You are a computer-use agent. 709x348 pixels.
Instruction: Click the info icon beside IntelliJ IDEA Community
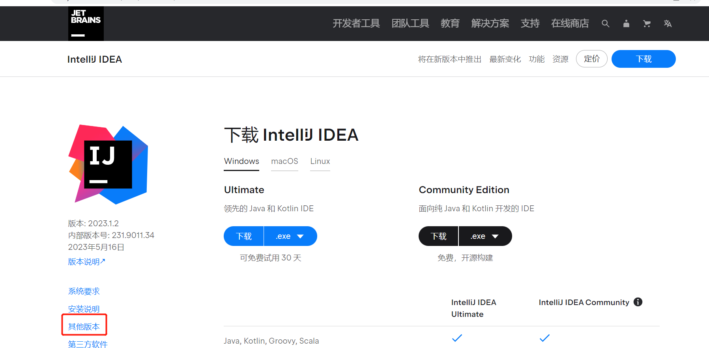pos(638,302)
